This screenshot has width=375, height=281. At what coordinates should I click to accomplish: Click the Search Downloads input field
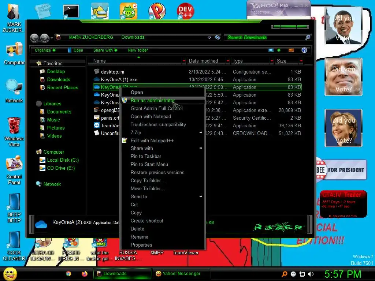pos(265,38)
